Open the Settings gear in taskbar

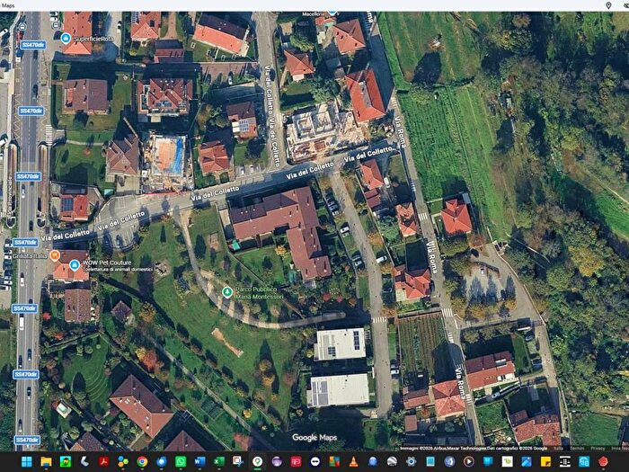pyautogui.click(x=412, y=461)
